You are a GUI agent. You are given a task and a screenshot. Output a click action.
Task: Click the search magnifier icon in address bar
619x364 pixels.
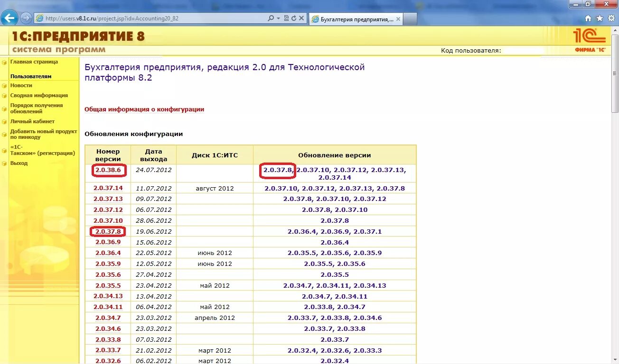271,18
